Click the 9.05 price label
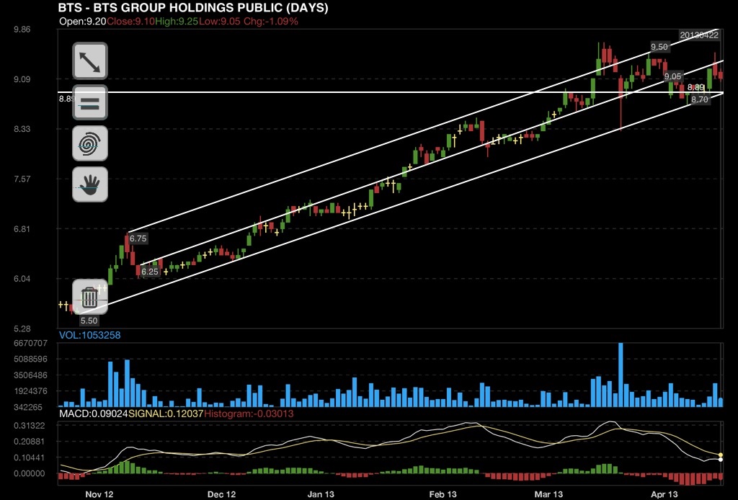Viewport: 738px width, 500px height. 672,76
